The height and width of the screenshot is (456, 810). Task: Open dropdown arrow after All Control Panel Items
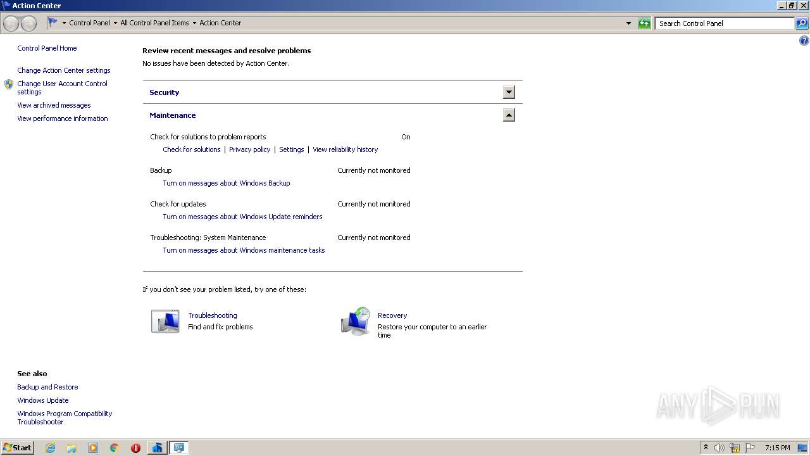pos(194,23)
